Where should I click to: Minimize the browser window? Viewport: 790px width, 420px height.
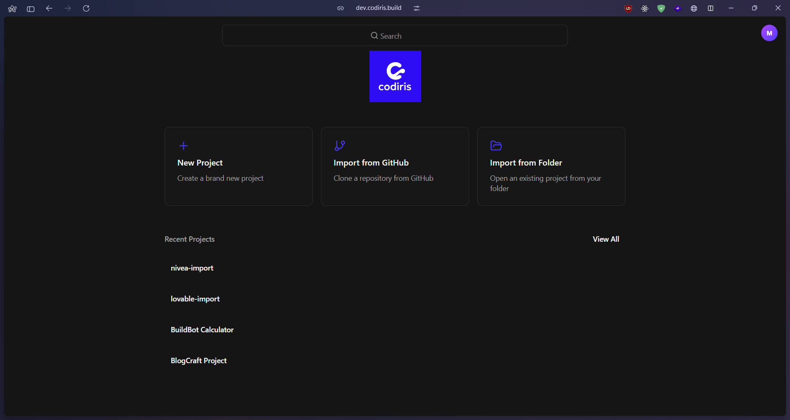pyautogui.click(x=731, y=8)
